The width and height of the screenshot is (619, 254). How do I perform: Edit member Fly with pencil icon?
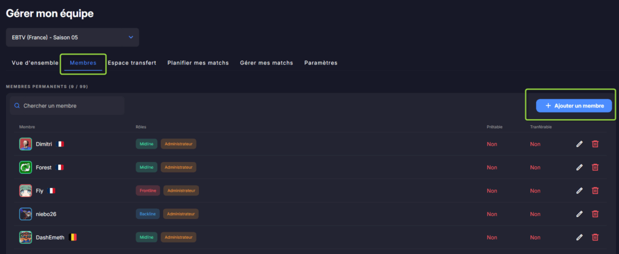(x=579, y=190)
